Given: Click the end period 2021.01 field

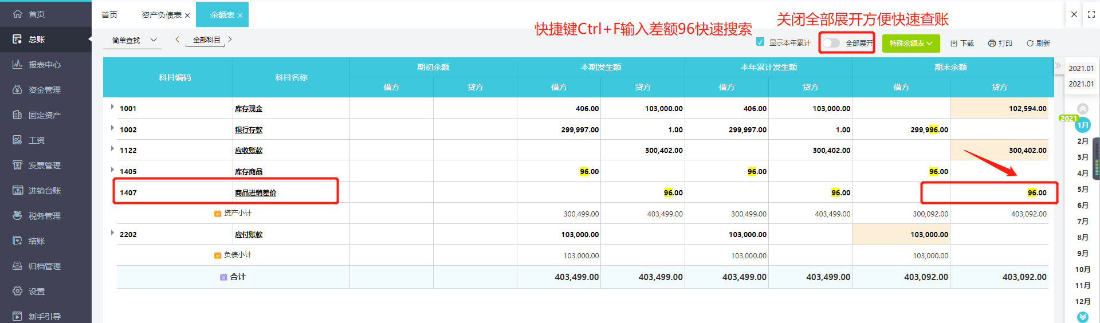Looking at the screenshot, I should click(x=1081, y=84).
